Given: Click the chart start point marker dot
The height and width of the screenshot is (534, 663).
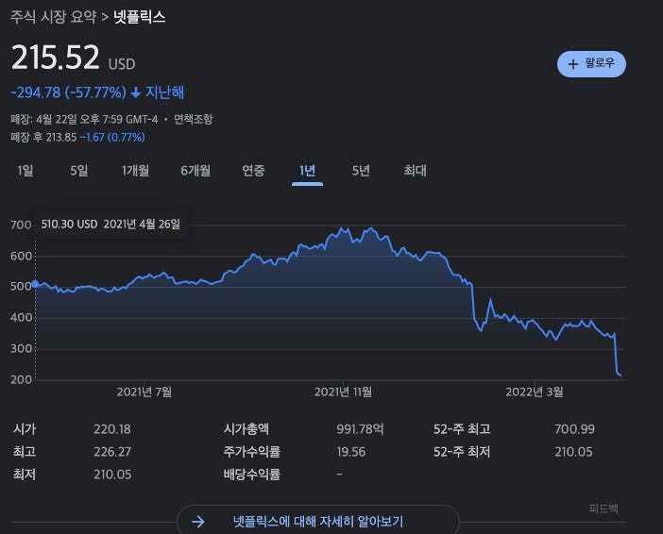Looking at the screenshot, I should click(35, 284).
